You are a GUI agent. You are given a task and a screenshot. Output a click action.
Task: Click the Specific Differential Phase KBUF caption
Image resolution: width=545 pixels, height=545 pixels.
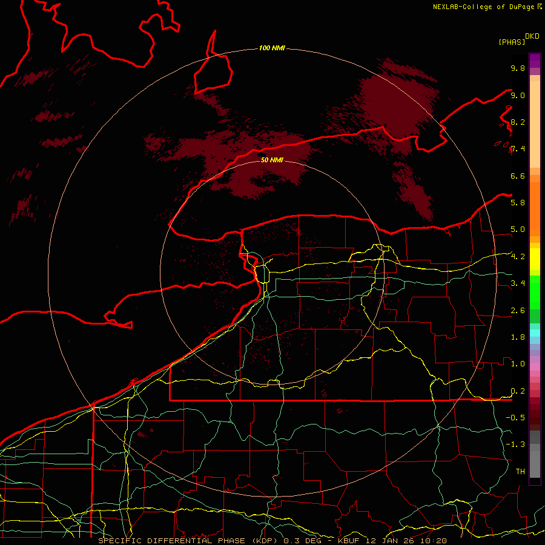point(272,541)
